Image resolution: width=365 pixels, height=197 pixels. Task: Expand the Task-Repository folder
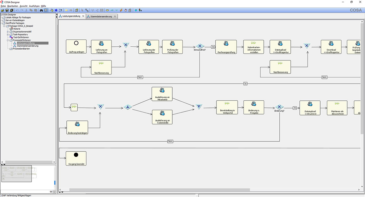(x=8, y=34)
